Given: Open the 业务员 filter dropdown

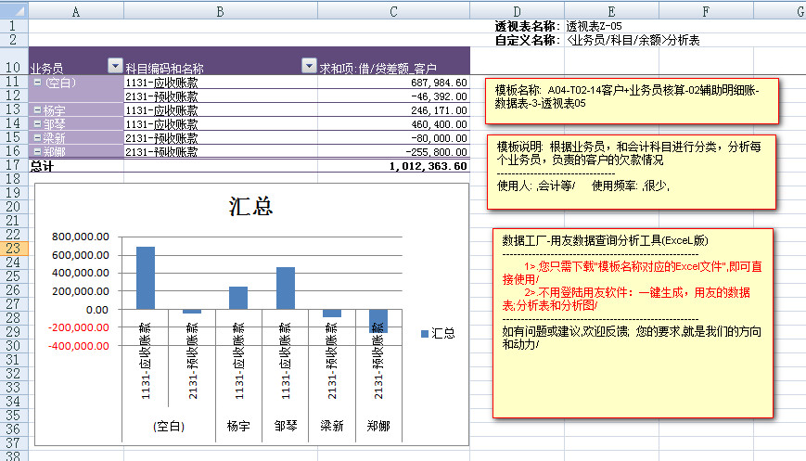Looking at the screenshot, I should click(115, 66).
